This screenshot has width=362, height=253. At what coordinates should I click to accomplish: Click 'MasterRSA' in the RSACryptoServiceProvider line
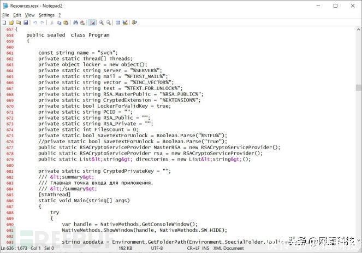point(167,148)
